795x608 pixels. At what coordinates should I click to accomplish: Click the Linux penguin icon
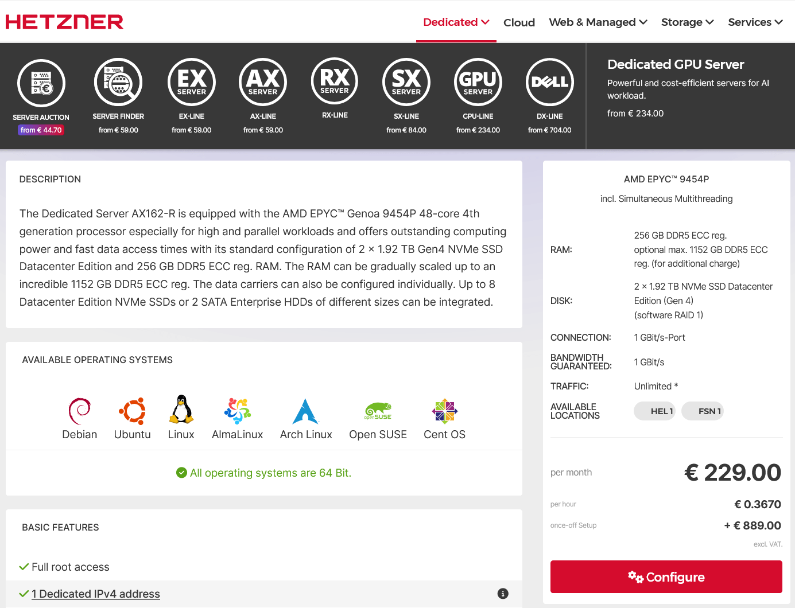(x=181, y=410)
